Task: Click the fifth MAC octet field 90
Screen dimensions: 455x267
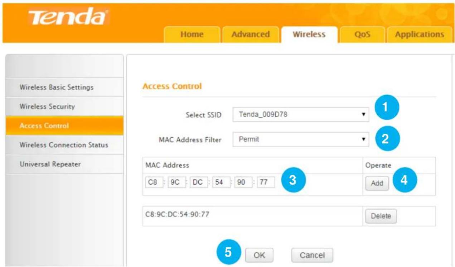Action: click(x=242, y=183)
